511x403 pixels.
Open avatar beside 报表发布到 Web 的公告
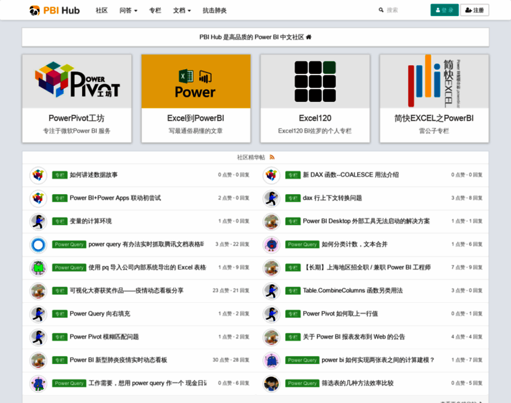(272, 337)
